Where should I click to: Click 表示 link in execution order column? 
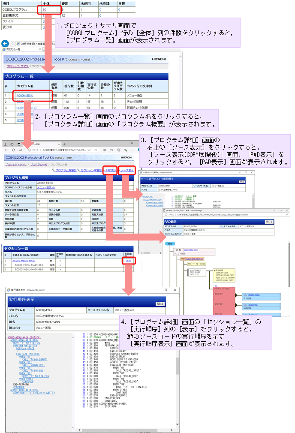pos(129,261)
